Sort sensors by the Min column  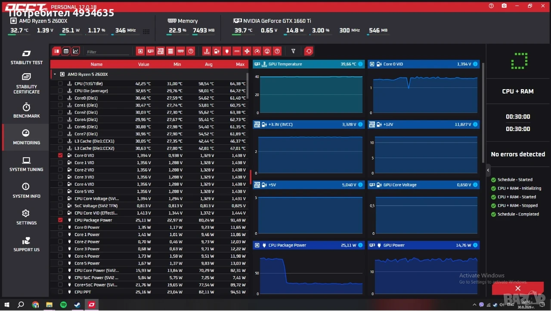click(177, 64)
